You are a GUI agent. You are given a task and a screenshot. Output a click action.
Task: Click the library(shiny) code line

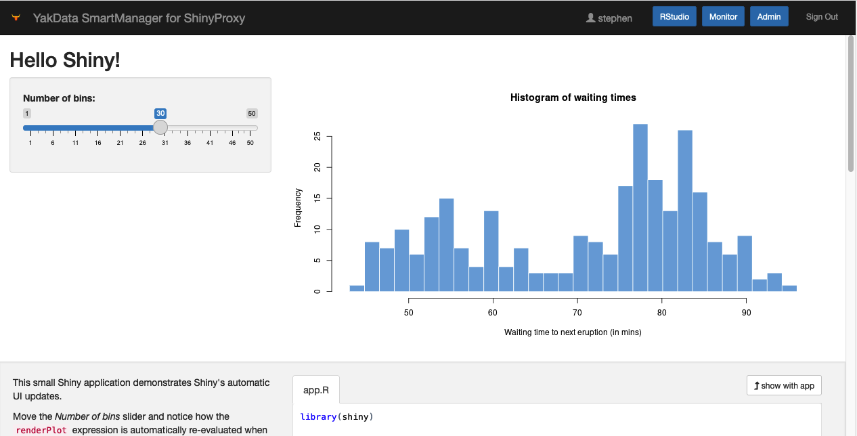pyautogui.click(x=336, y=416)
